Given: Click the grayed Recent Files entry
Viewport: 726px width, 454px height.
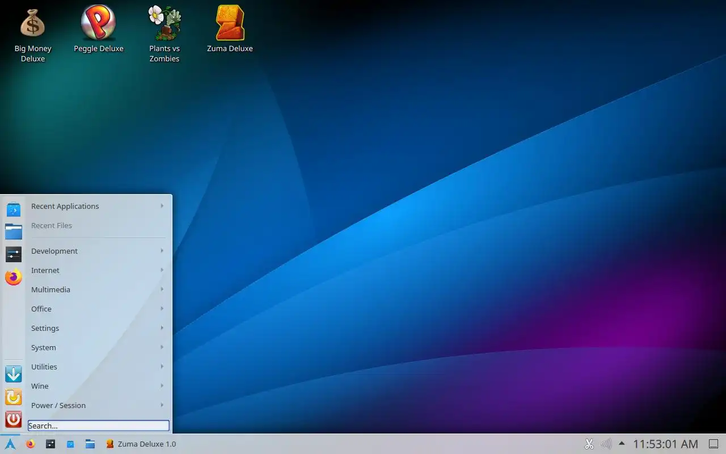Looking at the screenshot, I should pyautogui.click(x=99, y=225).
